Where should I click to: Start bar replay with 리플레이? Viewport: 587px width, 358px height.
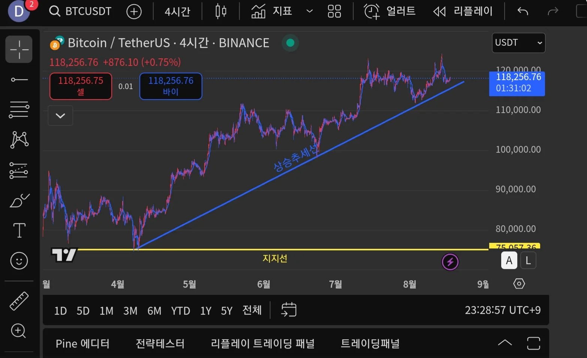463,11
